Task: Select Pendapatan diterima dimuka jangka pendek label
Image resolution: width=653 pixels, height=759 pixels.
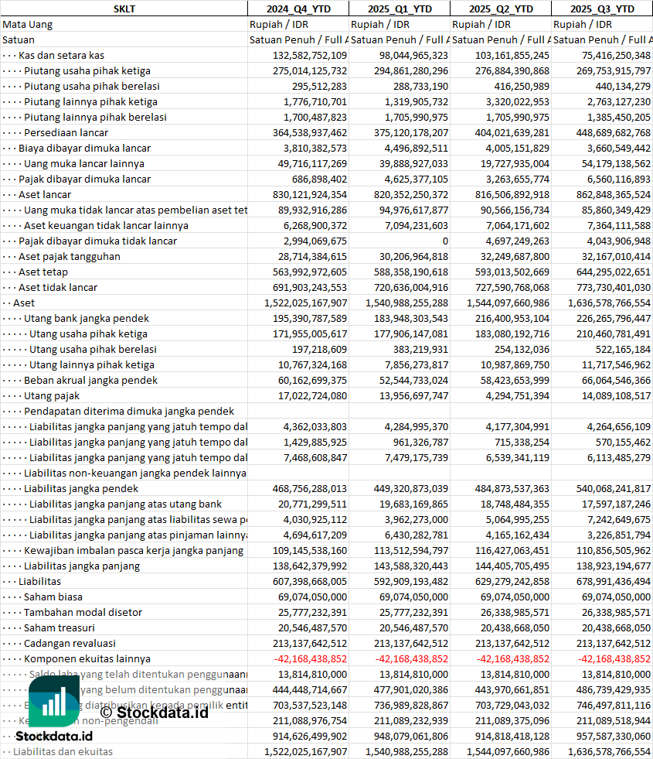Action: (x=128, y=412)
